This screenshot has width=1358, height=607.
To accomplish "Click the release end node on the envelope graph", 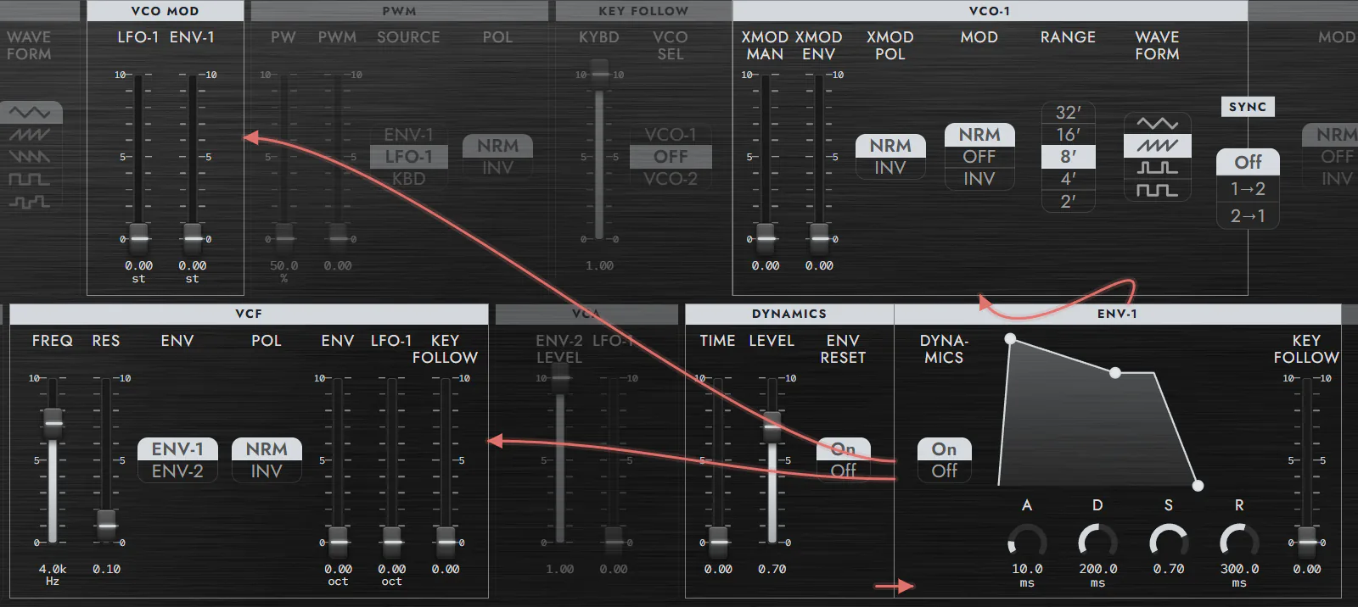I will [1198, 486].
